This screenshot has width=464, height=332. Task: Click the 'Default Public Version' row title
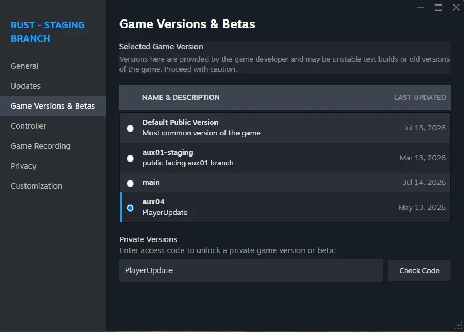point(181,122)
